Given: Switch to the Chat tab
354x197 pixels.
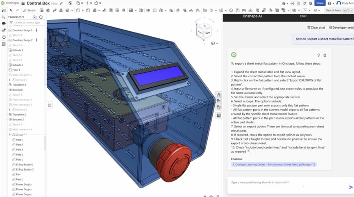Looking at the screenshot, I should click(x=303, y=16).
